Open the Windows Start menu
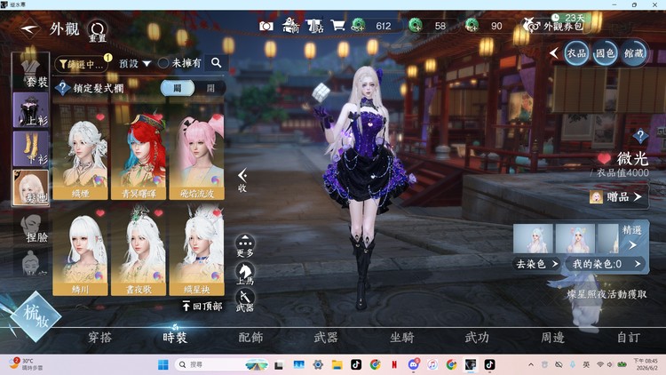Screen dimensions: 666x375 pos(163,364)
